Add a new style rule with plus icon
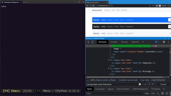Image resolution: width=171 pixels, height=96 pixels. coord(158,93)
